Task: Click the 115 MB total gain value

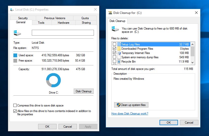Action: tap(188, 69)
